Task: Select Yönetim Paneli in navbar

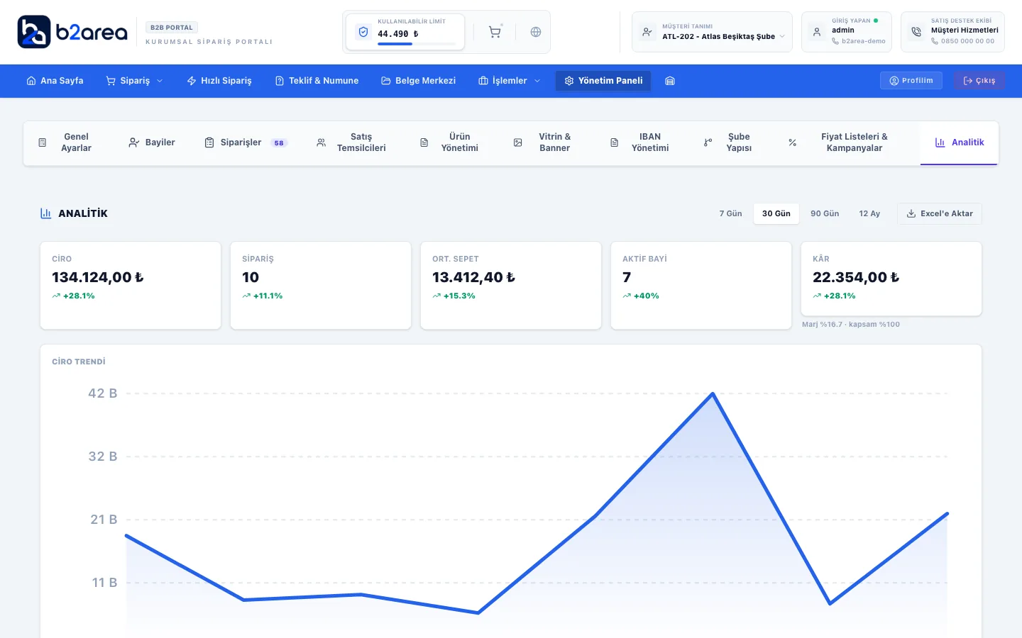Action: (603, 81)
